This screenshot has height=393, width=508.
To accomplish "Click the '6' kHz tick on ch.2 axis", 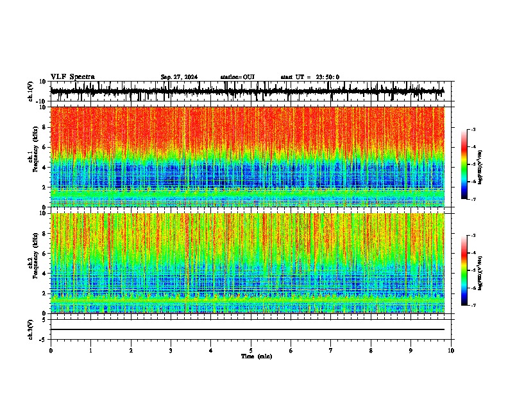I will pos(45,253).
